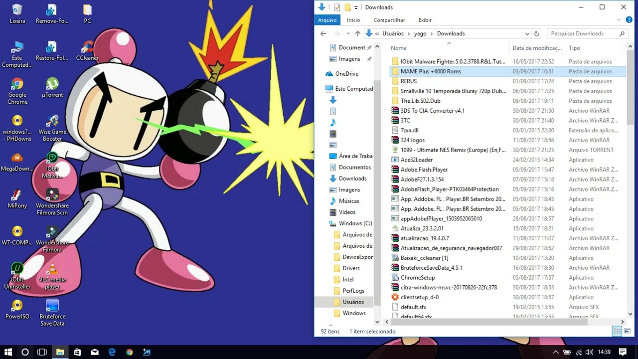Select OneDrive in the navigation pane

coord(347,74)
